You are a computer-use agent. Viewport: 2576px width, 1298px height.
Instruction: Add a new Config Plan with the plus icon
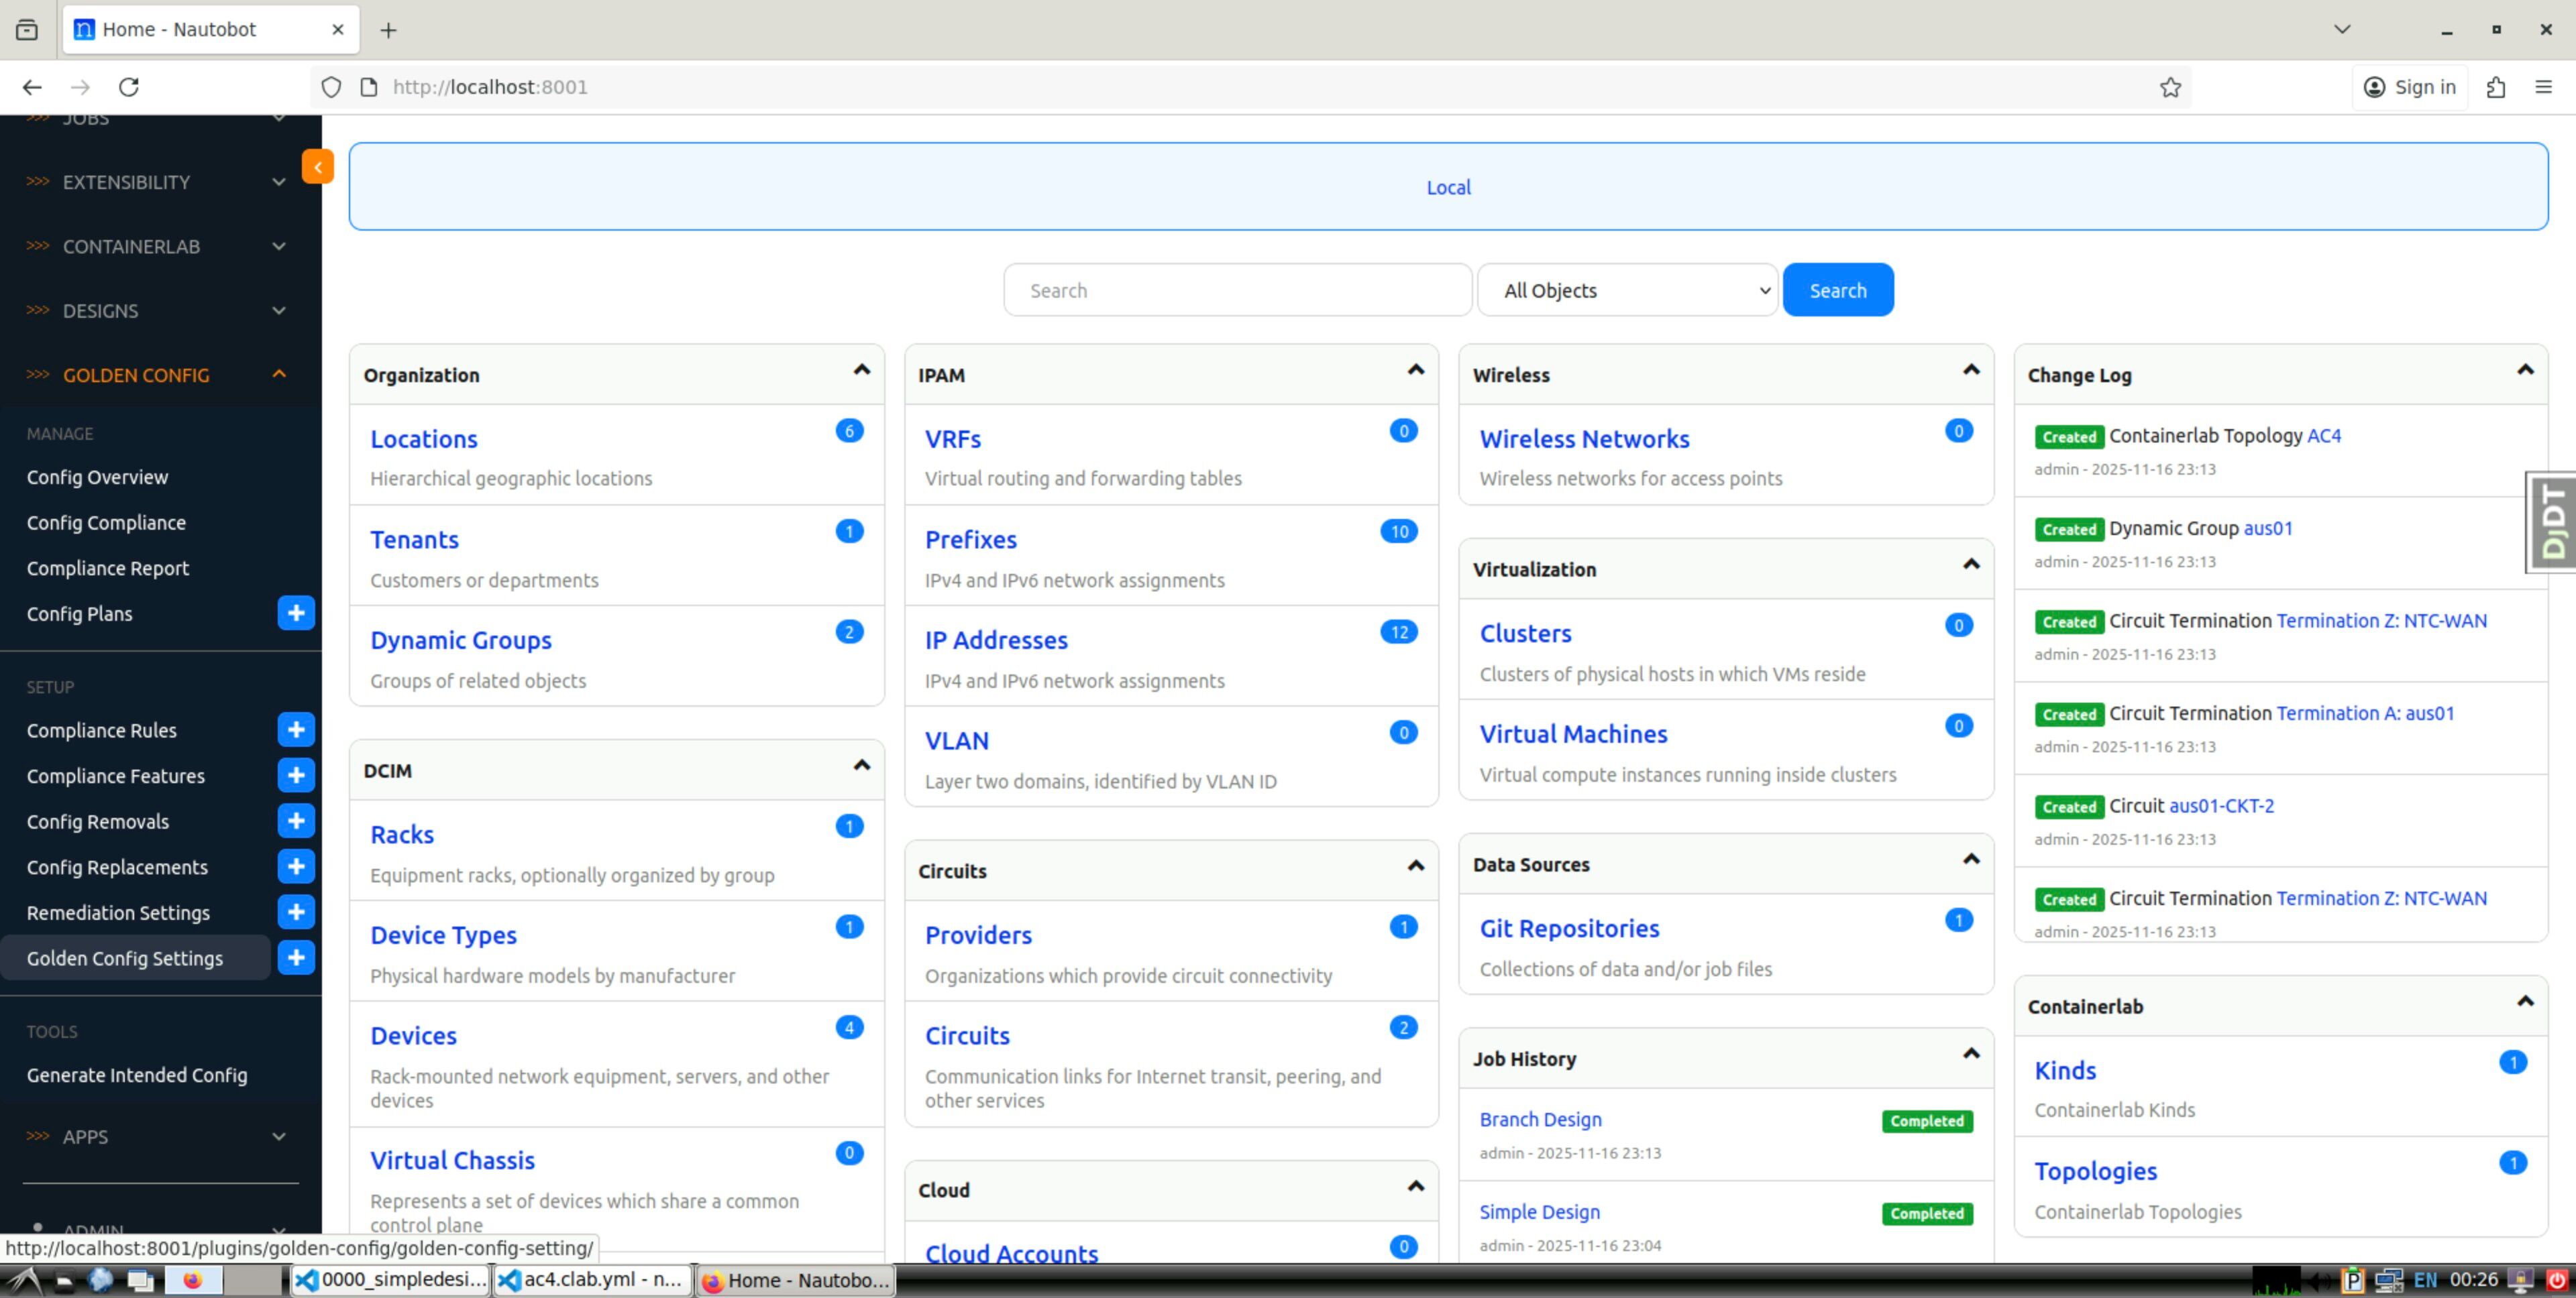[x=296, y=613]
